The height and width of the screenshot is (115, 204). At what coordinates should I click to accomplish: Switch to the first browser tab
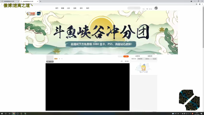[10, 1]
